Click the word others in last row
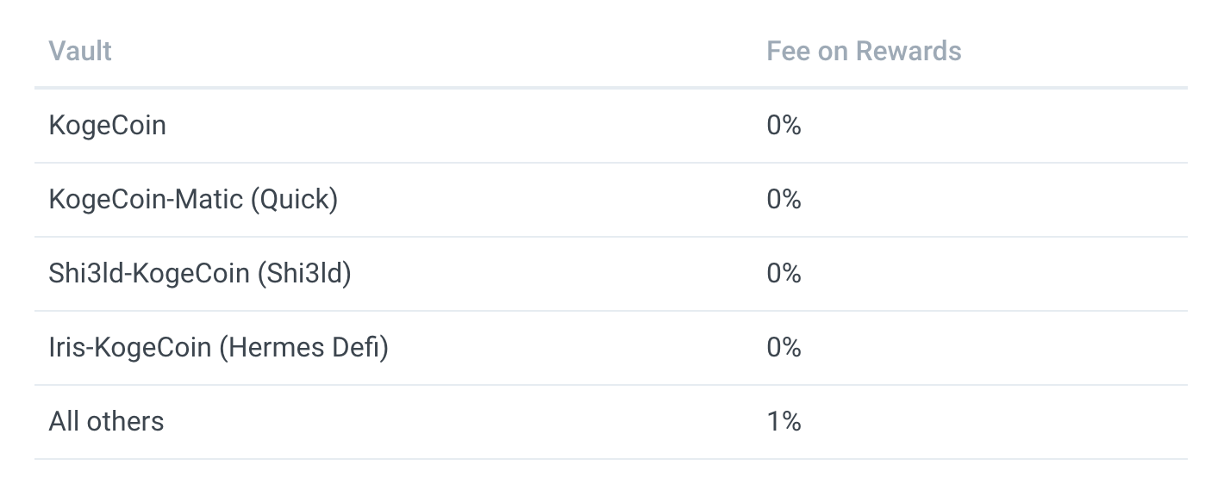This screenshot has width=1224, height=496. (123, 422)
